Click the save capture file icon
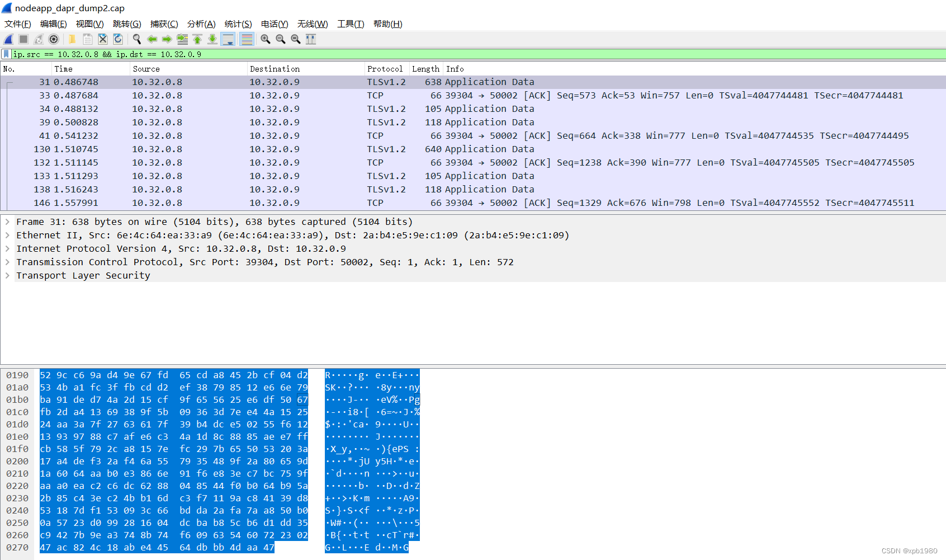The height and width of the screenshot is (560, 946). tap(88, 39)
